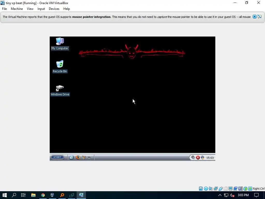This screenshot has width=265, height=199.
Task: Click the teal overlapping squares taskbar app
Action: click(x=72, y=195)
